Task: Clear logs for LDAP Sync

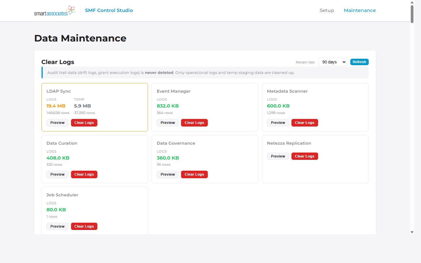Action: 84,122
